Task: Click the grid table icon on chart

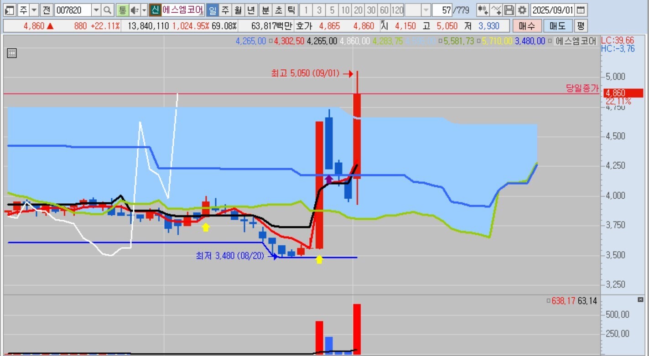Action: point(12,53)
